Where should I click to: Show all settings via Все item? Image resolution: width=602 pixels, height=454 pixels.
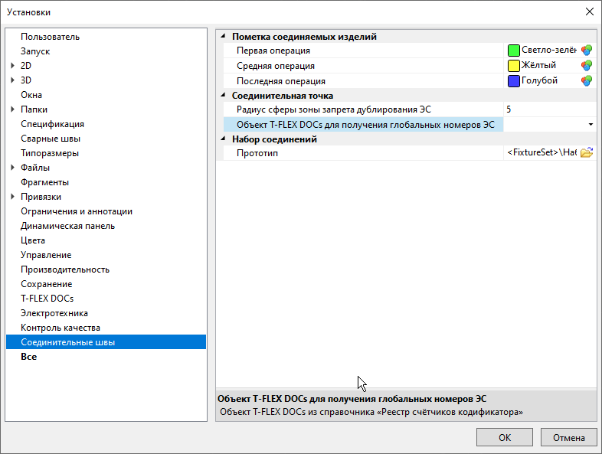pyautogui.click(x=29, y=357)
